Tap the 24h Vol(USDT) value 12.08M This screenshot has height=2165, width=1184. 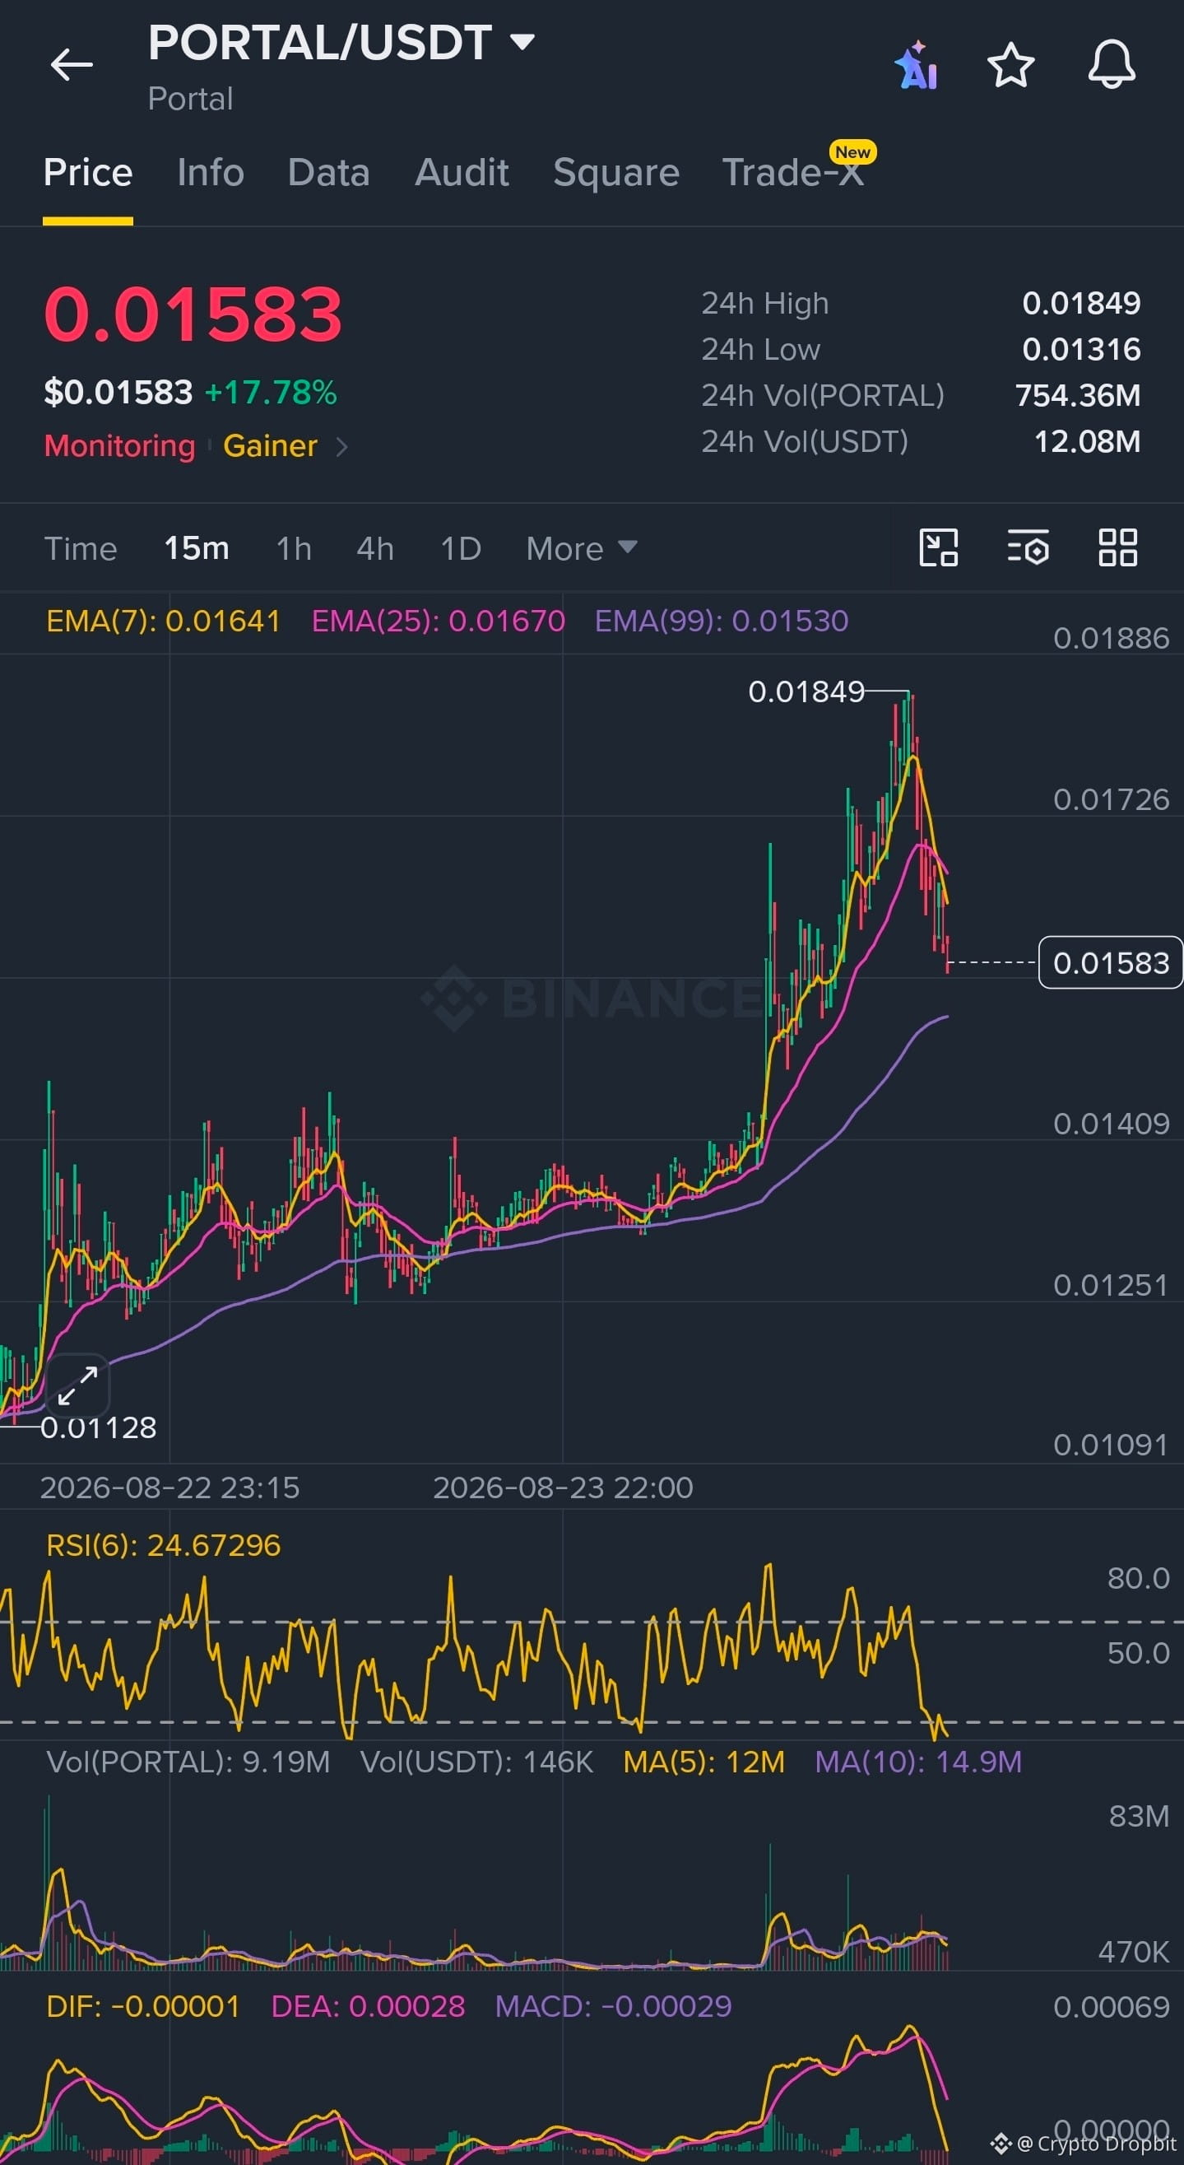[x=1087, y=441]
